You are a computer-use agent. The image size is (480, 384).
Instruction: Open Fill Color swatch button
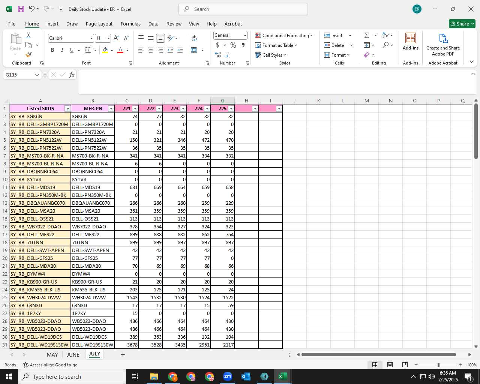105,50
